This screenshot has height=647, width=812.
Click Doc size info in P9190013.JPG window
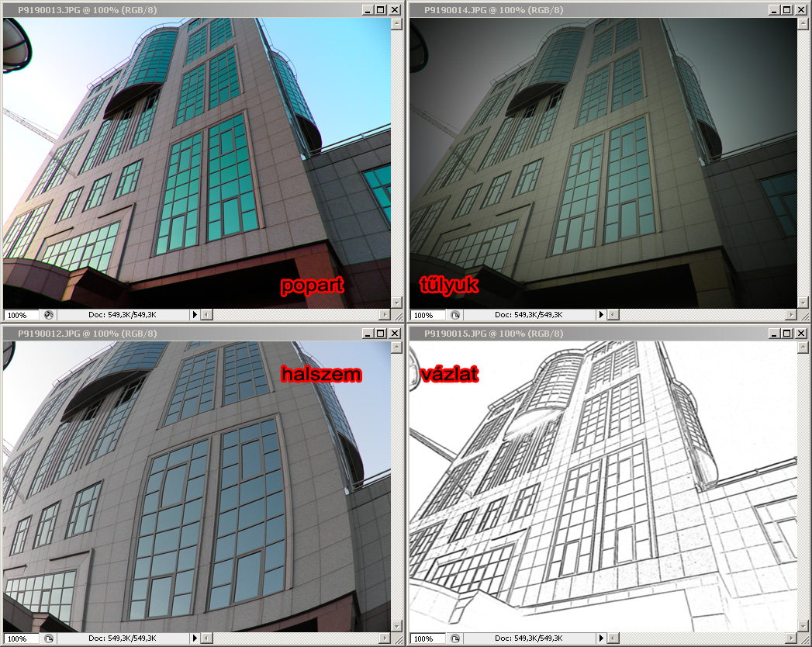click(123, 314)
